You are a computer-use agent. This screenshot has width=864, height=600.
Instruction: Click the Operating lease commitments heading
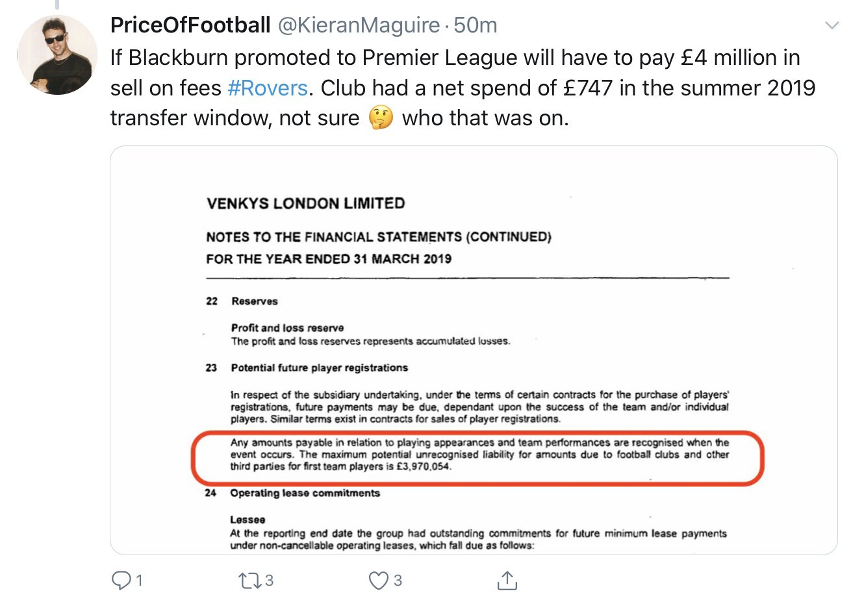pyautogui.click(x=305, y=493)
